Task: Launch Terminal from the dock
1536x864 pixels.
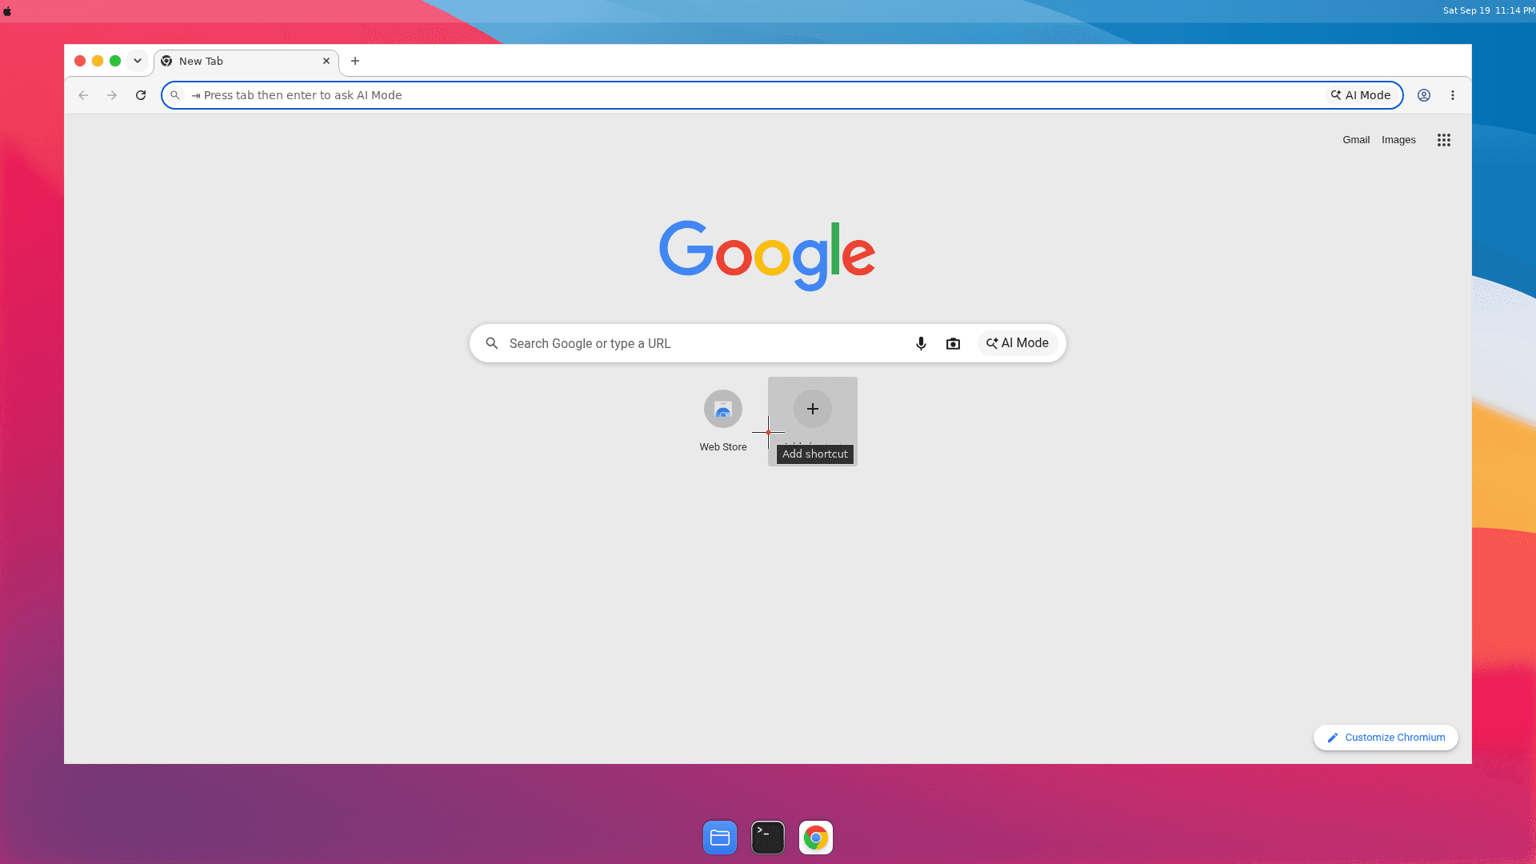Action: click(768, 838)
